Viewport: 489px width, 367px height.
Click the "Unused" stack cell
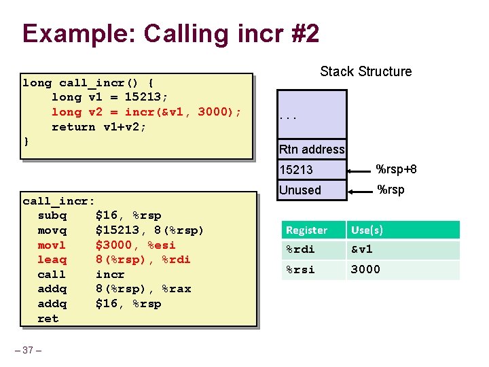tap(312, 190)
